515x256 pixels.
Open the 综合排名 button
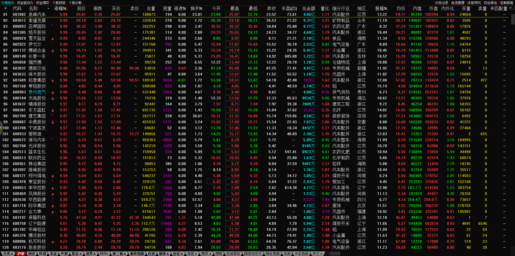click(x=490, y=3)
